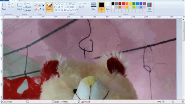Screen dimensions: 185x104
Task: Click the Cut scissors button
Action: 11,4
